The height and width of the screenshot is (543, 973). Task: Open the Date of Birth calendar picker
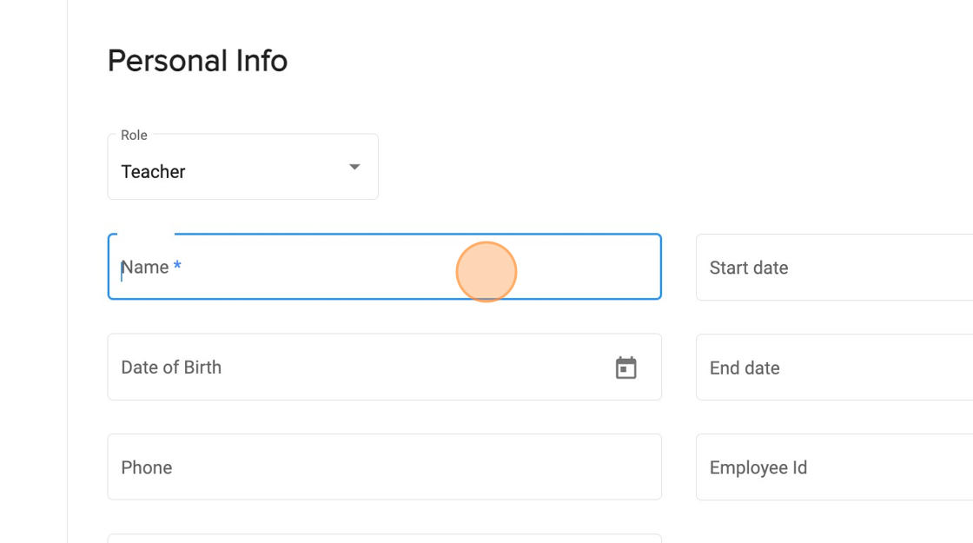(x=625, y=368)
